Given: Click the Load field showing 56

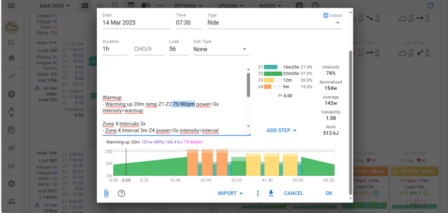Looking at the screenshot, I should 178,49.
